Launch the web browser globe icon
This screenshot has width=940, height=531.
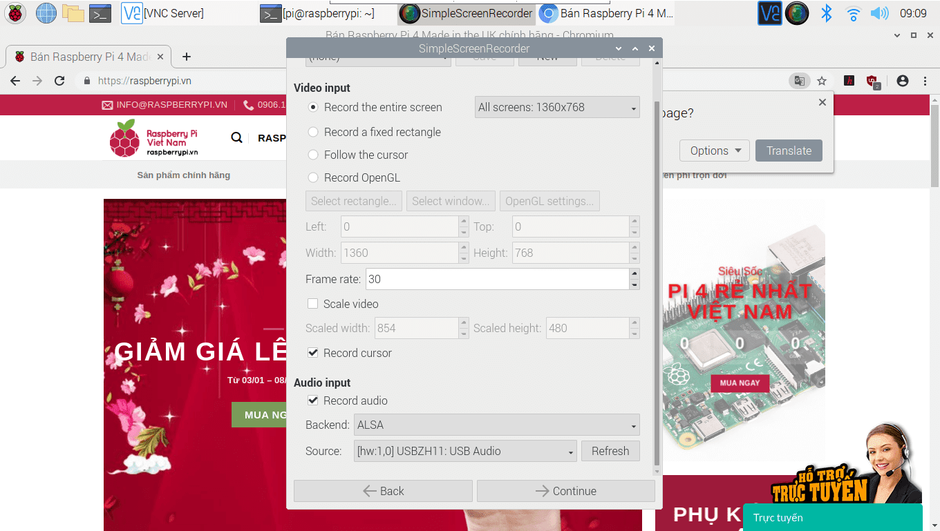46,13
